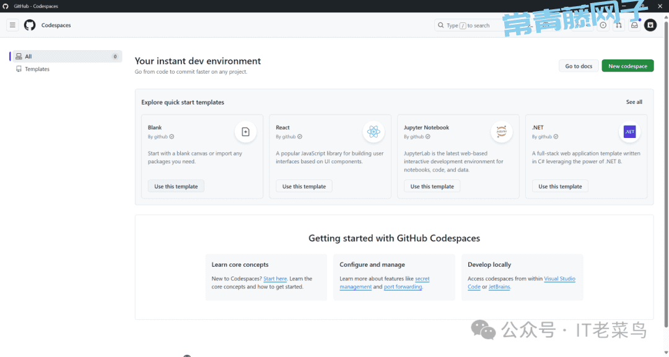
Task: Open the hamburger navigation menu
Action: tap(12, 25)
